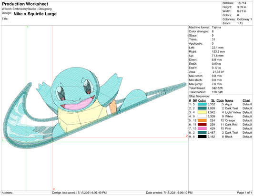Select the Black color swatch
This screenshot has height=196, width=254.
202,137
